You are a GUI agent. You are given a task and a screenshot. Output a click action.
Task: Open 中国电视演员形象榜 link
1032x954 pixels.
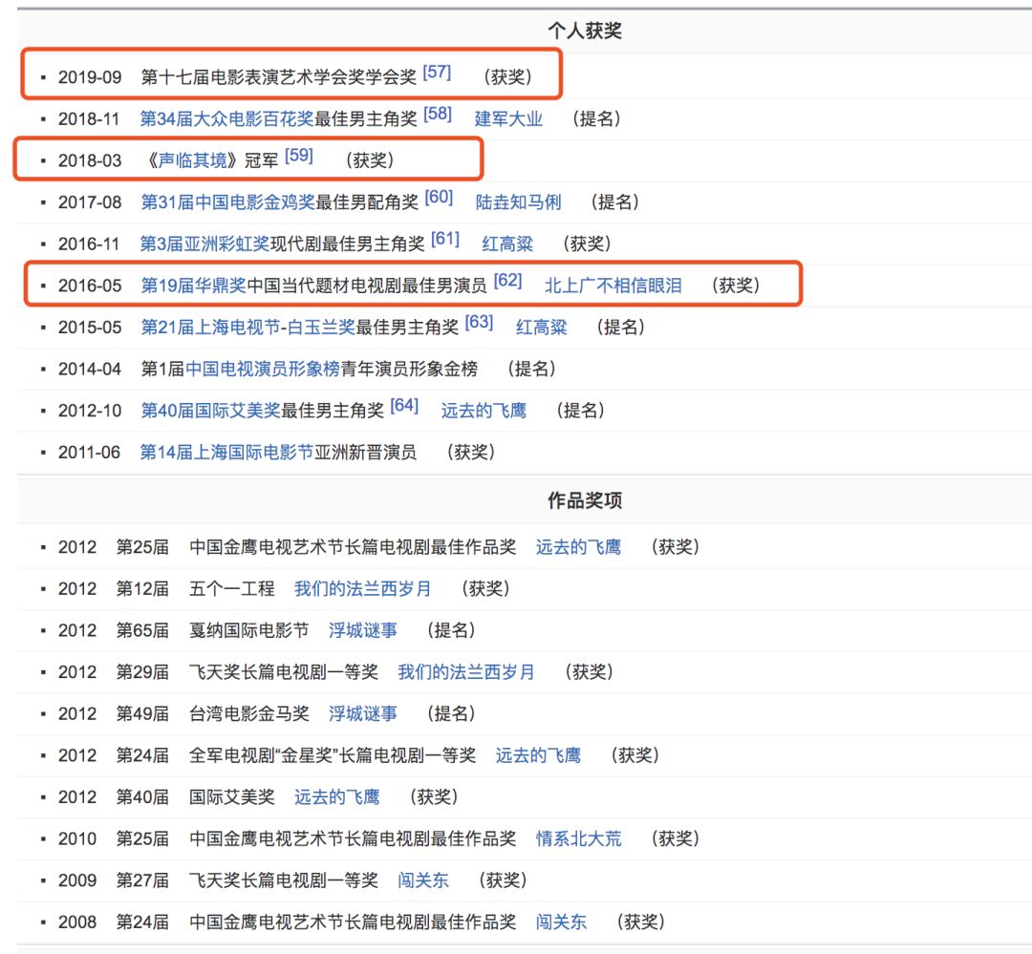point(263,370)
